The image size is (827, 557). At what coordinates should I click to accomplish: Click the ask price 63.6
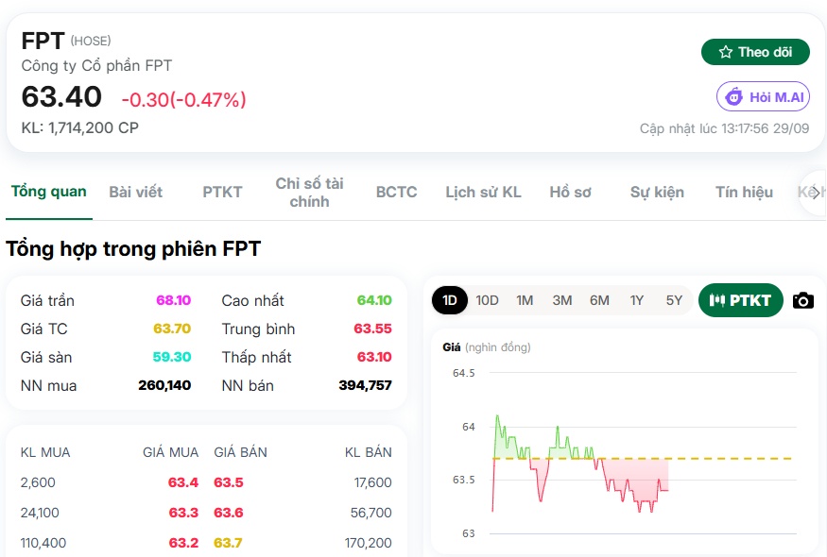229,513
